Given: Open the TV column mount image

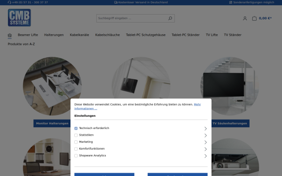Looking at the screenshot, I should pos(230,86).
